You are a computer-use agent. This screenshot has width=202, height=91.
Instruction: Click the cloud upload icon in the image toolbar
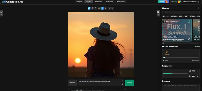tap(92, 8)
